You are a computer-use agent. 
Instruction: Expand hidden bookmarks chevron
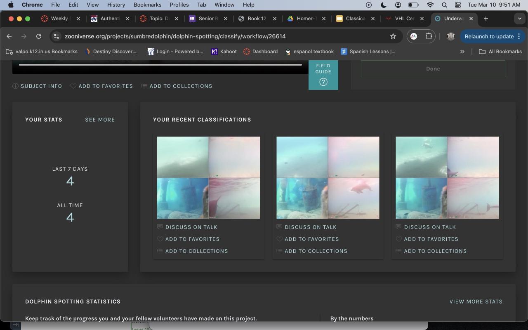462,52
